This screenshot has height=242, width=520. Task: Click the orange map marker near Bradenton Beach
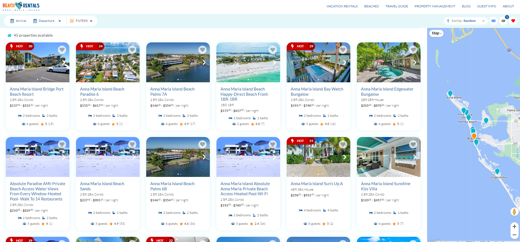coord(474,136)
